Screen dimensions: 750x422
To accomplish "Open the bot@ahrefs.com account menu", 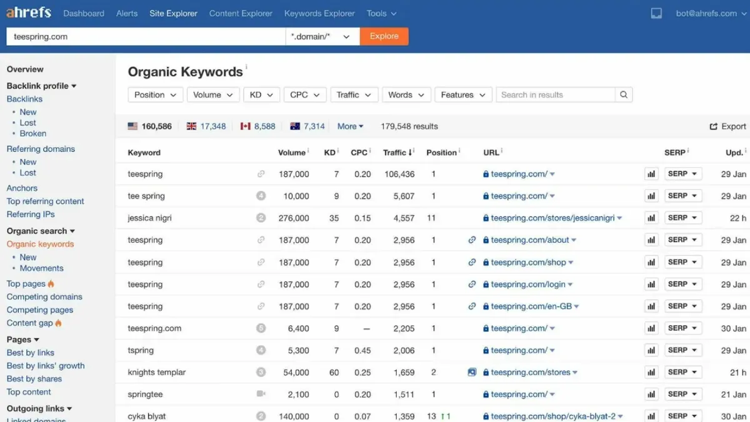I will 711,13.
